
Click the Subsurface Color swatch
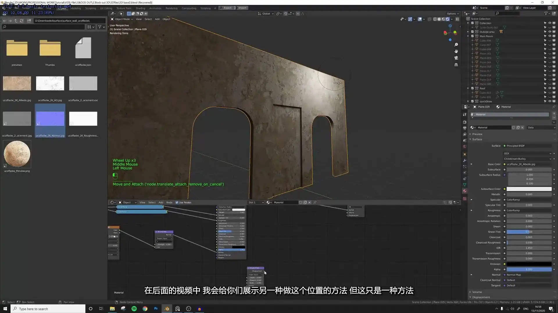click(x=529, y=189)
